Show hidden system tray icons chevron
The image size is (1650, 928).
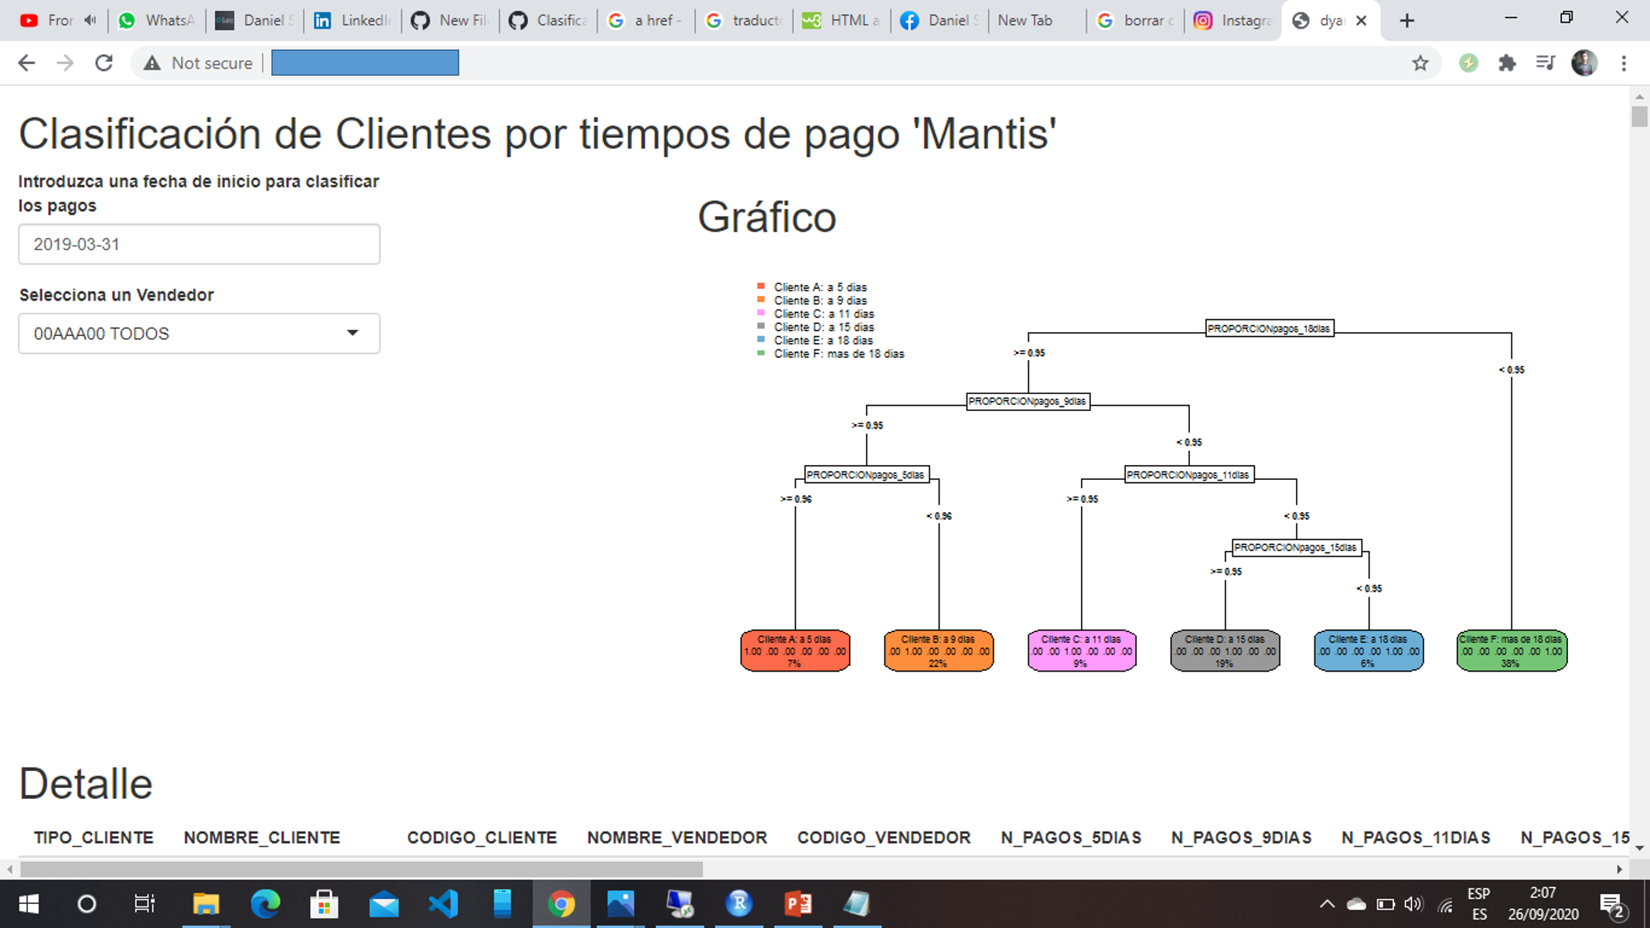coord(1327,904)
